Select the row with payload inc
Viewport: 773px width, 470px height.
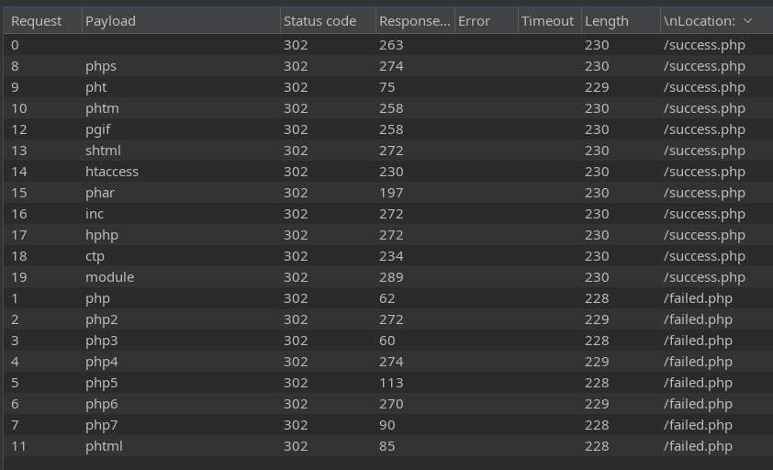(388, 214)
